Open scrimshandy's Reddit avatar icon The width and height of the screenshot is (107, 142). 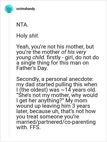(9, 9)
